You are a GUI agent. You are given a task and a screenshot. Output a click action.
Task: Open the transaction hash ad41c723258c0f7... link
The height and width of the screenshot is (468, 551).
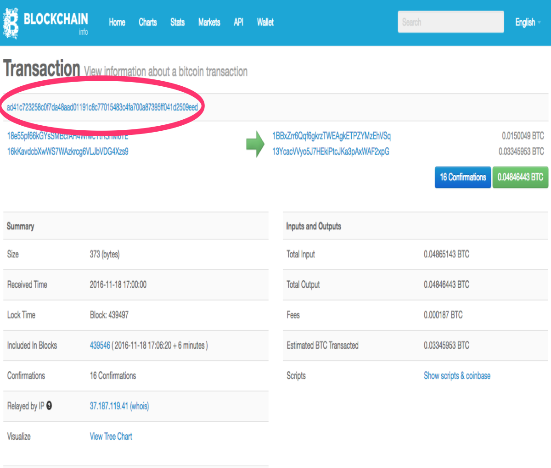tap(102, 107)
